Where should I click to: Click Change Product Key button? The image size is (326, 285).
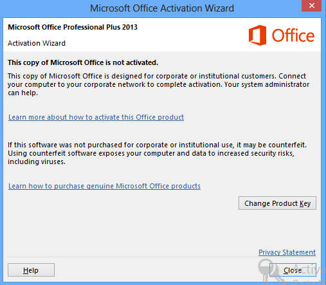point(277,203)
